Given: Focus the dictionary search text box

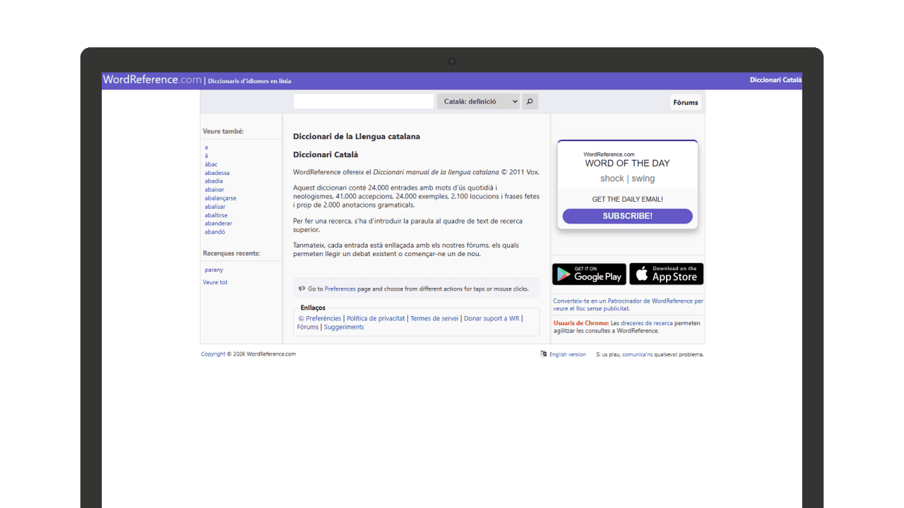Looking at the screenshot, I should pos(363,102).
